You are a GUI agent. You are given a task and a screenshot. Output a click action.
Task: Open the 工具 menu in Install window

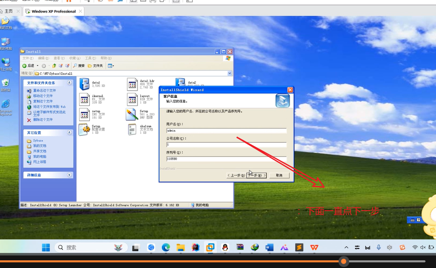point(91,58)
